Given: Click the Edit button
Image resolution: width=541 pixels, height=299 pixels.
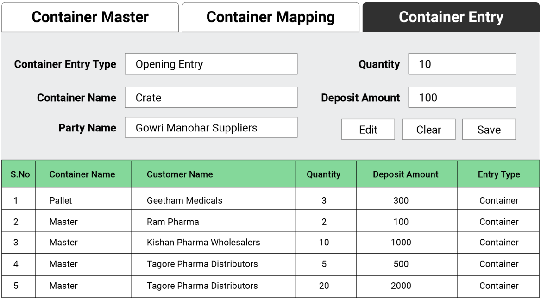Looking at the screenshot, I should [x=368, y=129].
